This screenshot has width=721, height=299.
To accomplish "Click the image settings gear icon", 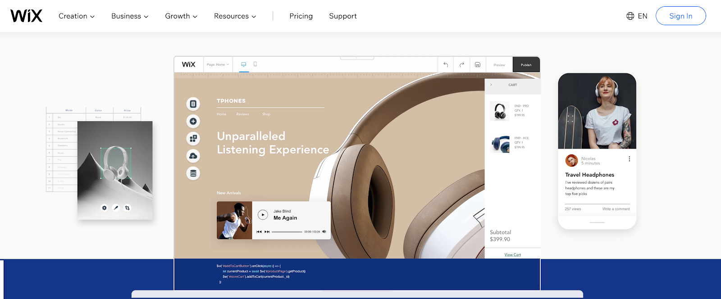I will (105, 208).
